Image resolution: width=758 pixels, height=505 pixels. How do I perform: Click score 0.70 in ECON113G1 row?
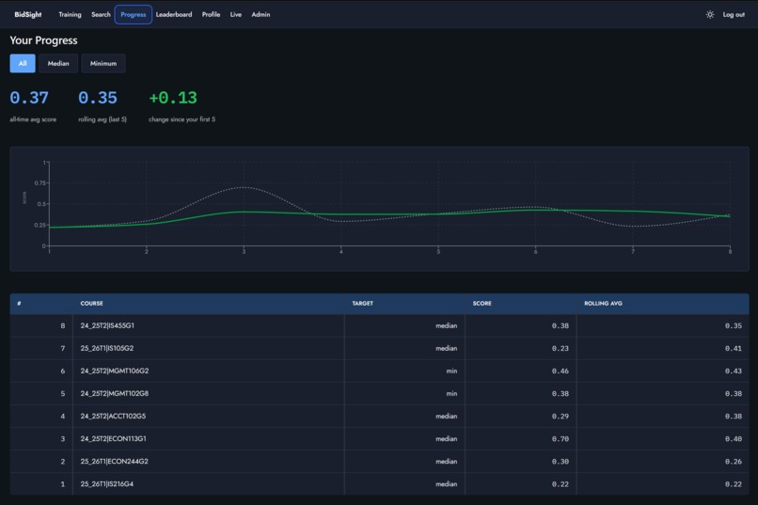561,439
